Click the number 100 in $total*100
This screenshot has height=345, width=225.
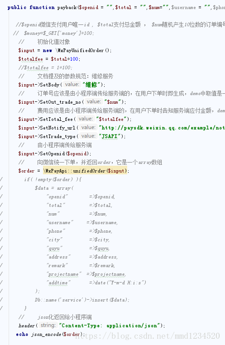[74, 59]
